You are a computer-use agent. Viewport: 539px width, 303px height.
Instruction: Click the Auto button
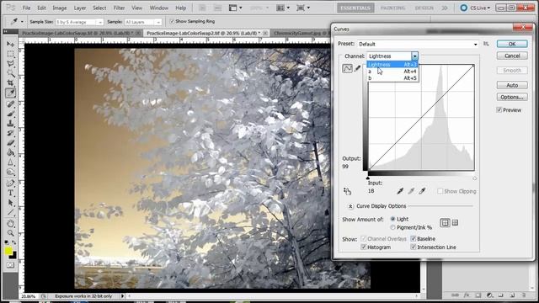512,85
